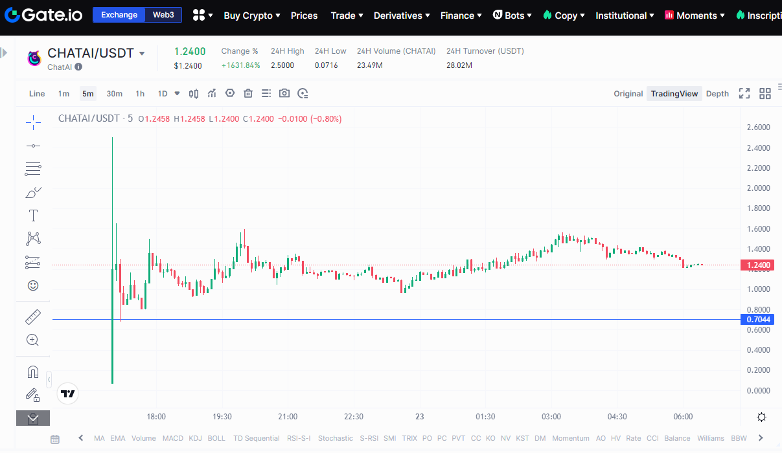Screen dimensions: 782x453
Task: Expand the 1D timeframe dropdown arrow
Action: click(x=177, y=93)
